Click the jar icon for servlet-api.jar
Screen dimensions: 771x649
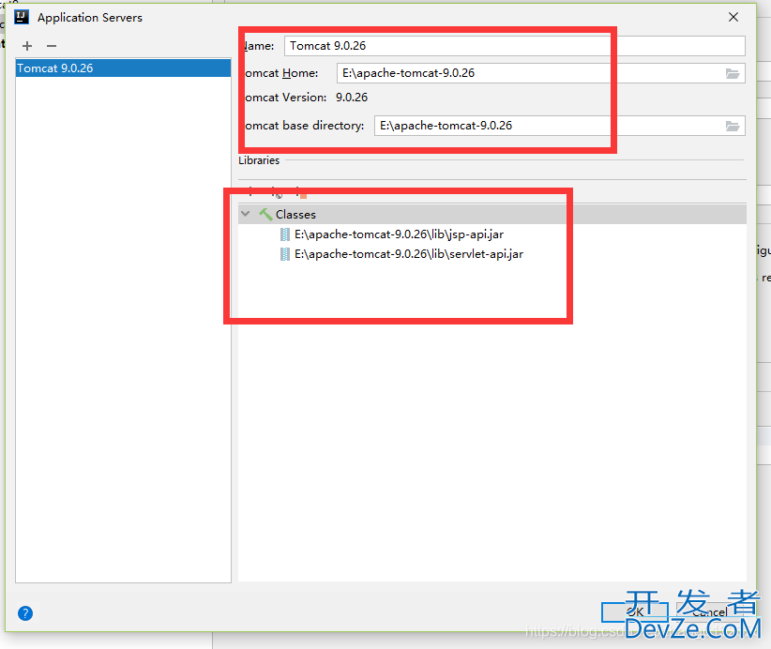285,254
